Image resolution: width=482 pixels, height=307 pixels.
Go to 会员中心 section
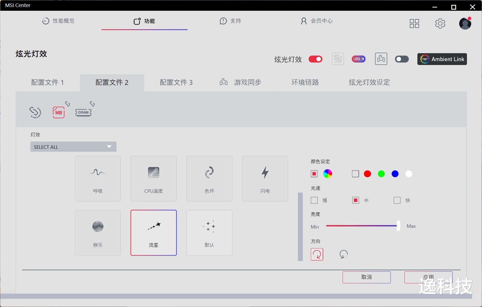316,21
